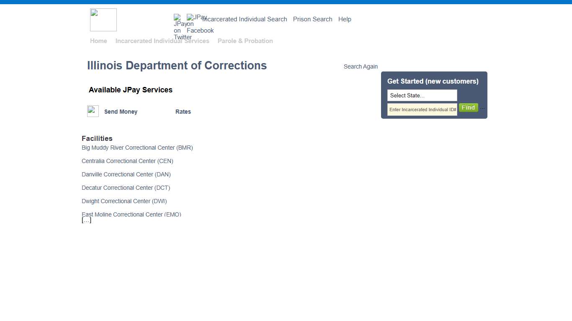Open the Incarcerated Individual Services menu
Image resolution: width=572 pixels, height=321 pixels.
pos(162,41)
